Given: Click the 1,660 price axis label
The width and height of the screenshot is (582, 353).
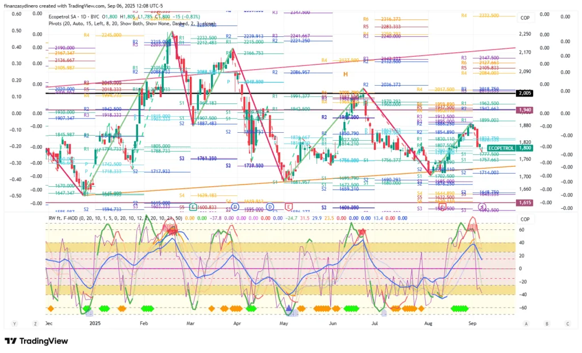Looking at the screenshot, I should tap(525, 189).
